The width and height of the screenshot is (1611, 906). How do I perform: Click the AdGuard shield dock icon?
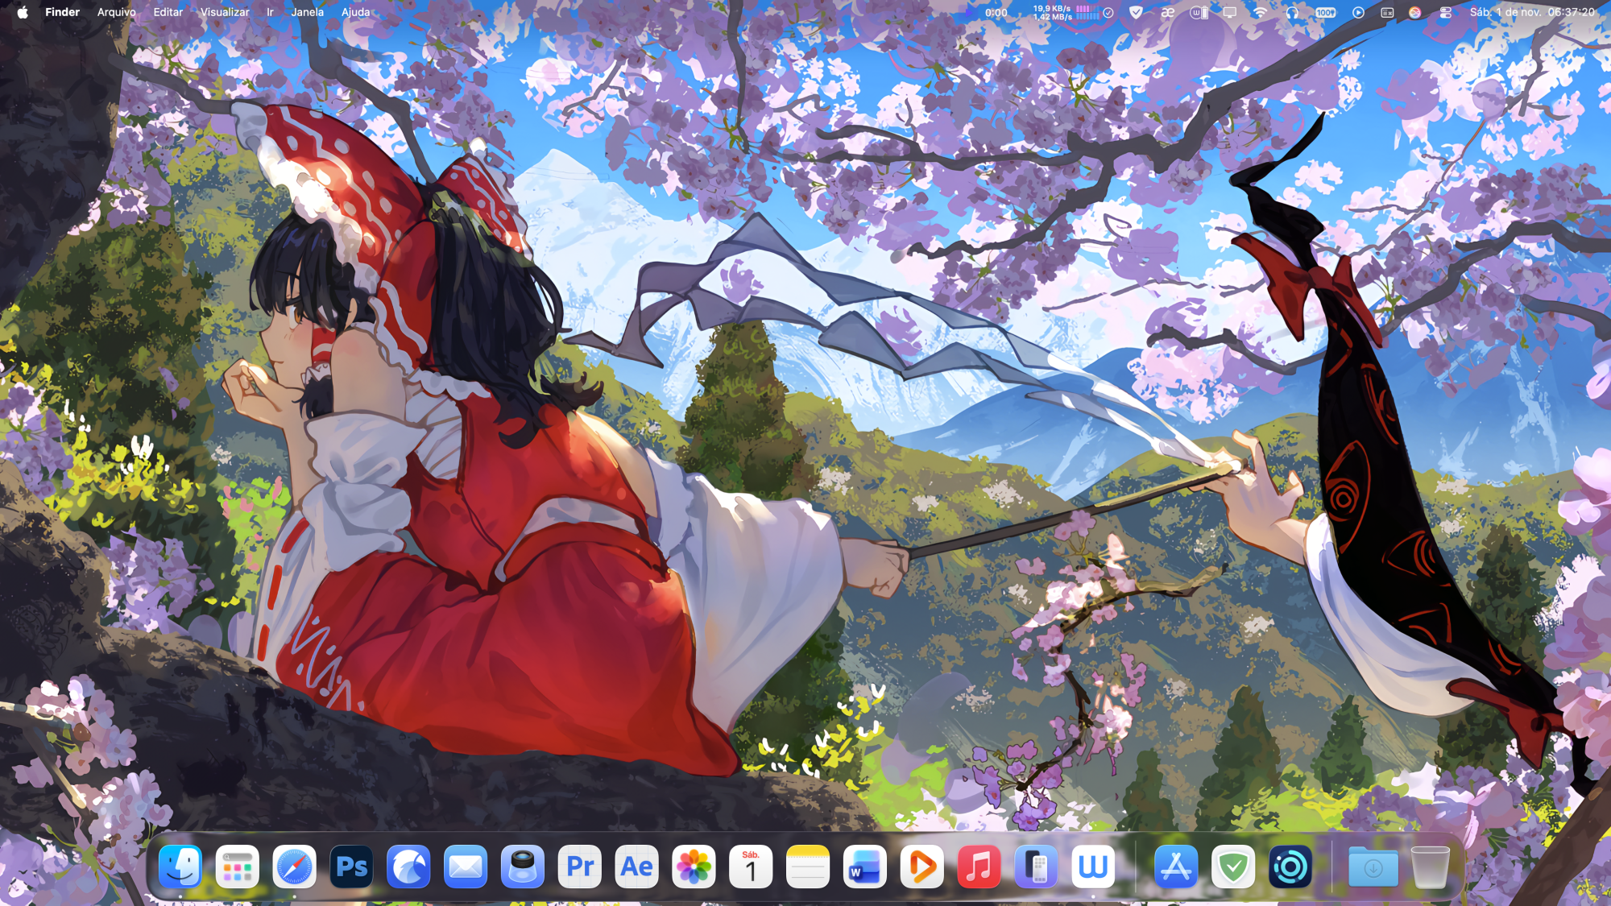(1232, 867)
